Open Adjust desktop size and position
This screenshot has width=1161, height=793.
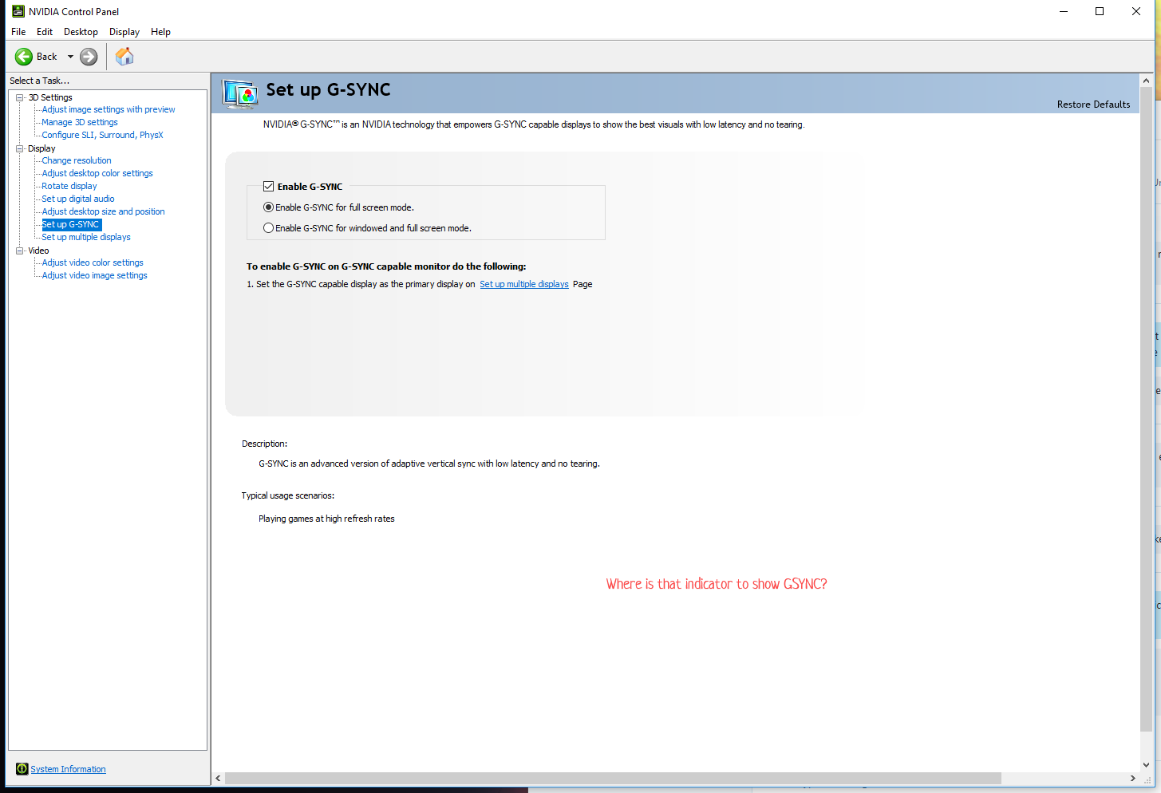103,211
